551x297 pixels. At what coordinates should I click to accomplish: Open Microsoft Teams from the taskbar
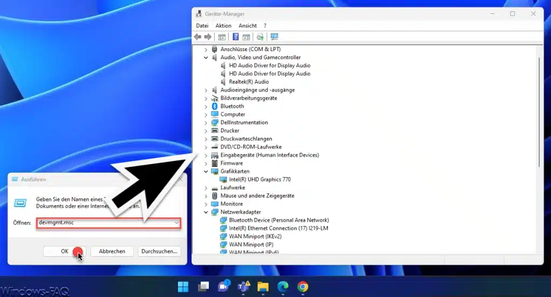(x=243, y=286)
